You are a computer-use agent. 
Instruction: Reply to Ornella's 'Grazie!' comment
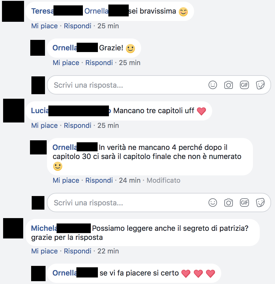[99, 63]
